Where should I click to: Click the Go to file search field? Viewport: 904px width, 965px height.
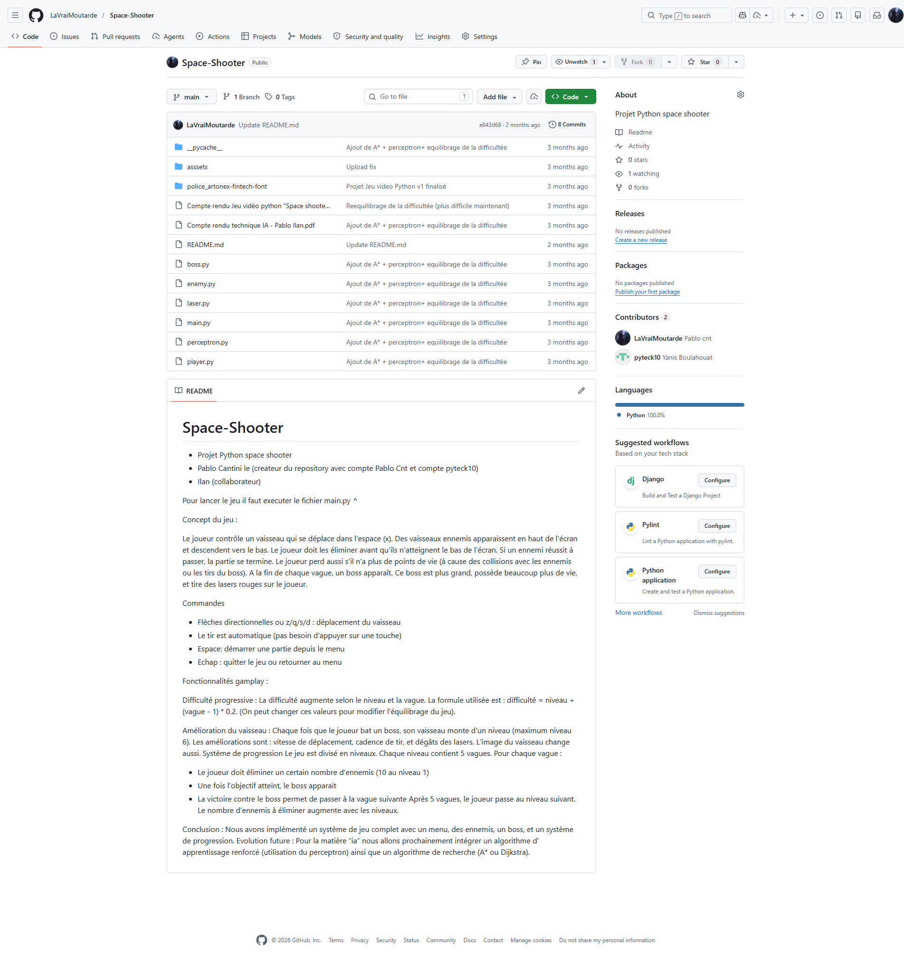[x=419, y=97]
